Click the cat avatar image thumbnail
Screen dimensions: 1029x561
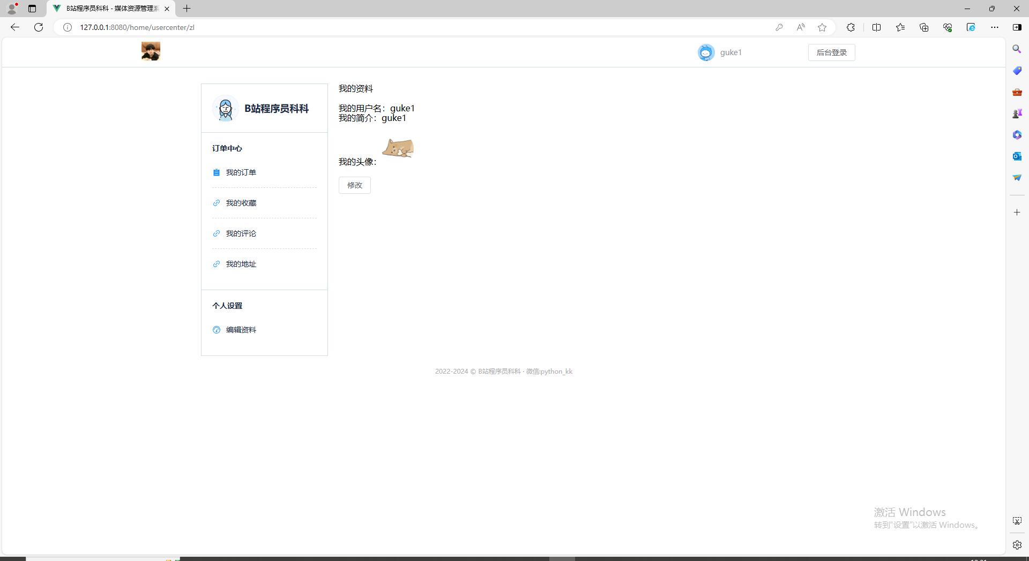(398, 148)
